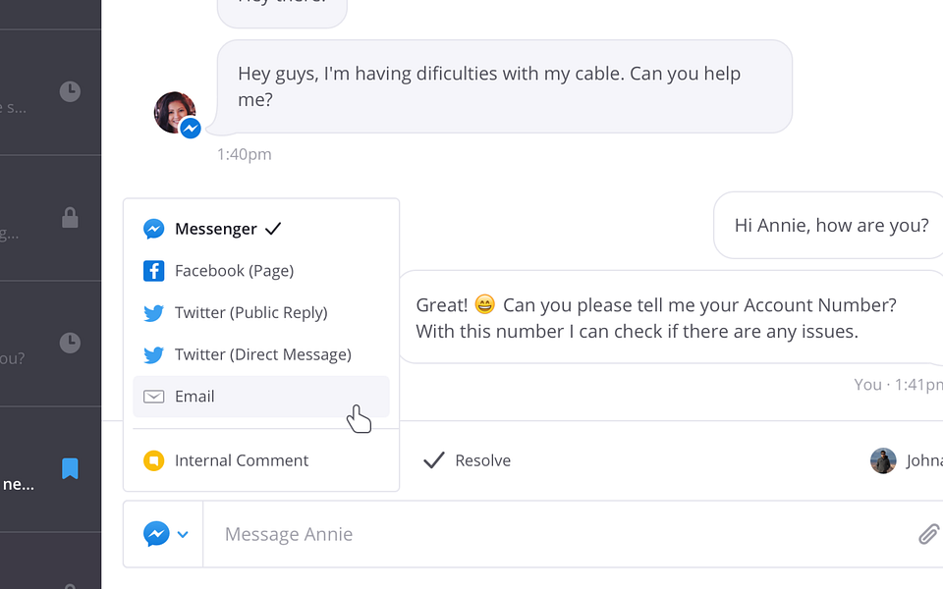Click the lock icon in conversation list

click(70, 218)
